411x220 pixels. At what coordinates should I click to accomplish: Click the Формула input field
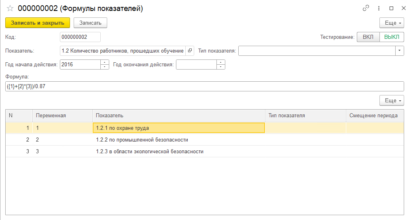[x=204, y=87]
